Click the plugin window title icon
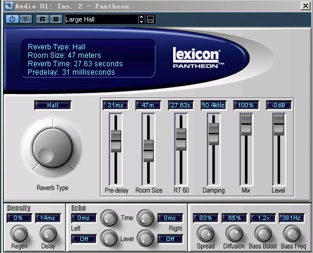This screenshot has width=313, height=253. point(9,6)
